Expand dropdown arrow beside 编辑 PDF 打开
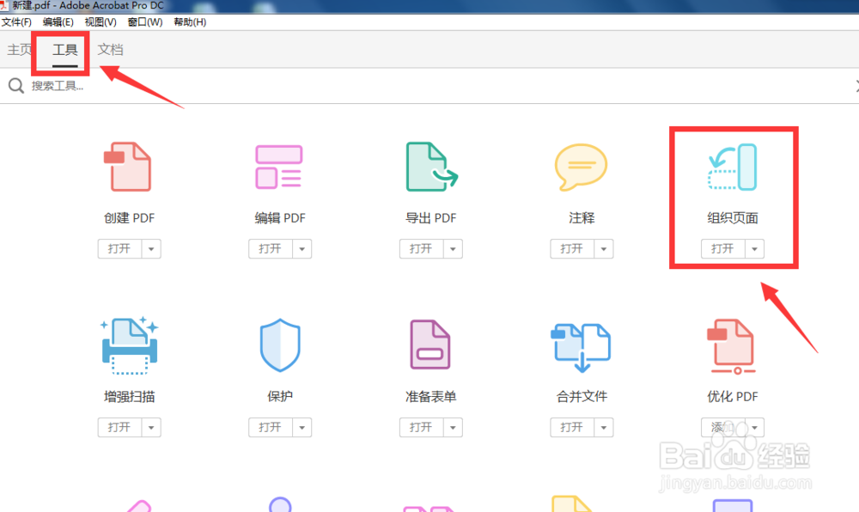The height and width of the screenshot is (512, 859). click(x=302, y=248)
